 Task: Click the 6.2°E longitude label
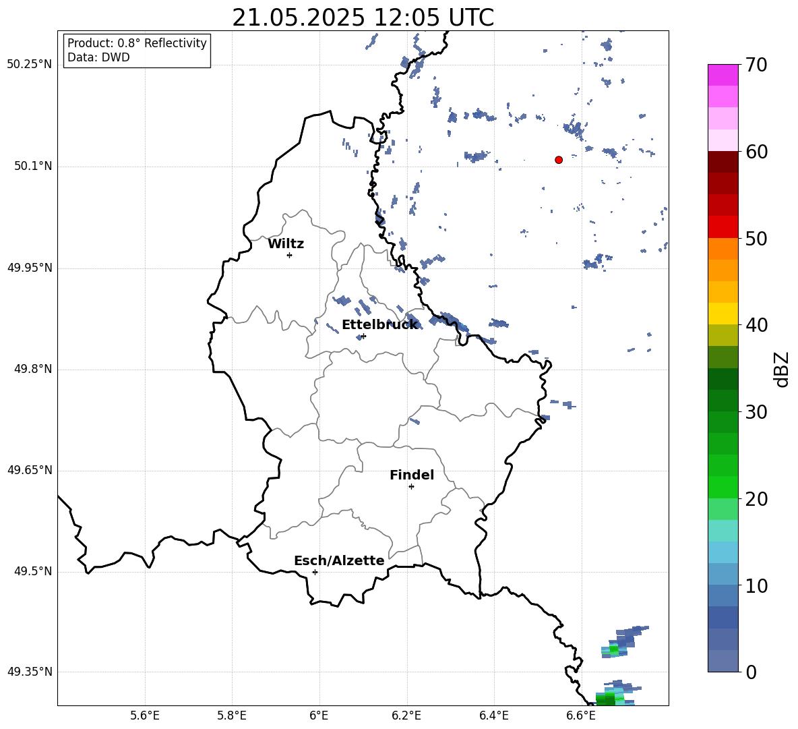[406, 716]
